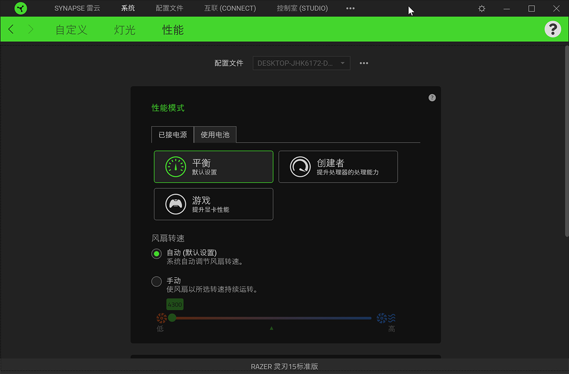The width and height of the screenshot is (569, 374).
Task: Open profile options three-dot menu
Action: pos(364,63)
